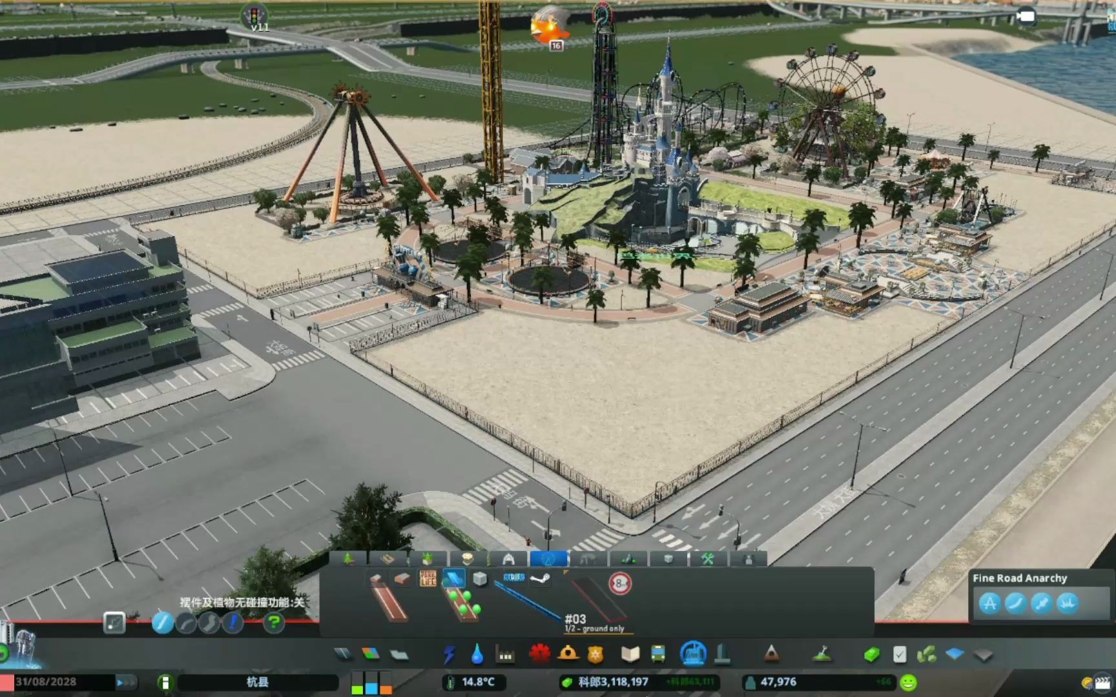Image resolution: width=1116 pixels, height=697 pixels.
Task: Filter assets by gray cube category
Action: (480, 578)
